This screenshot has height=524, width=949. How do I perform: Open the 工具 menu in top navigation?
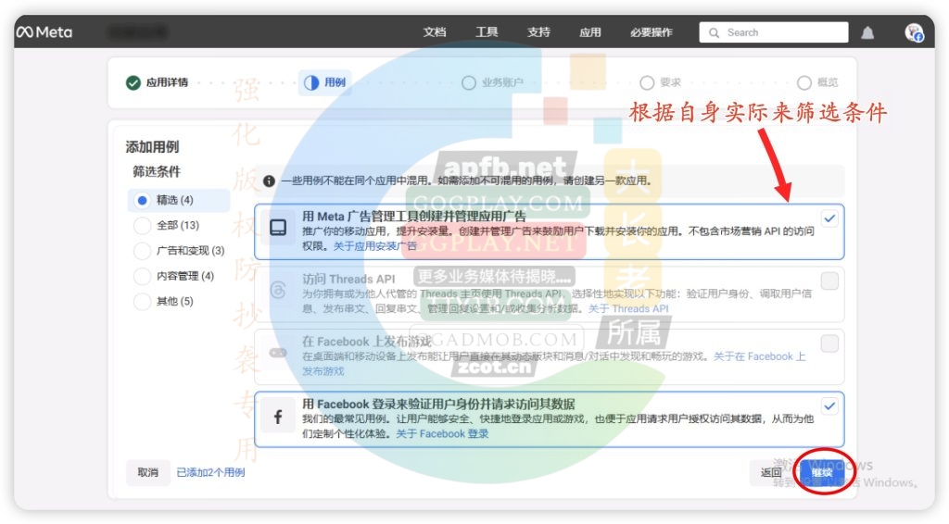(x=487, y=32)
